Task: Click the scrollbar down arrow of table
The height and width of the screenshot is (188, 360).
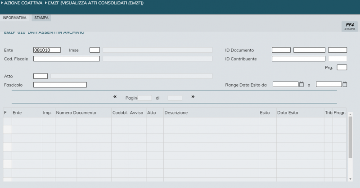Action: point(350,179)
